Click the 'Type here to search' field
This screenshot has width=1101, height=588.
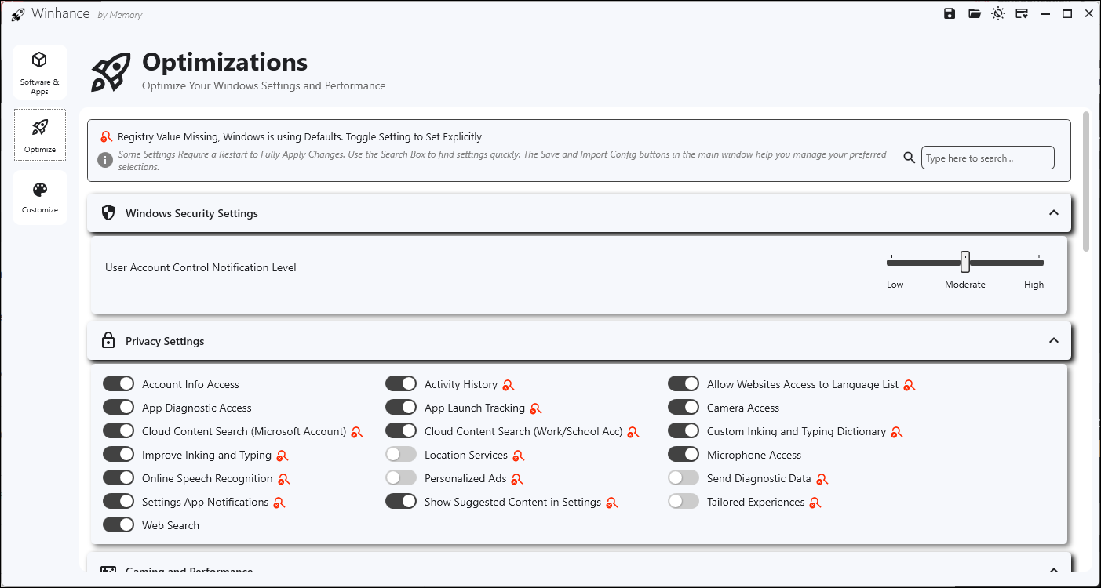click(x=986, y=158)
